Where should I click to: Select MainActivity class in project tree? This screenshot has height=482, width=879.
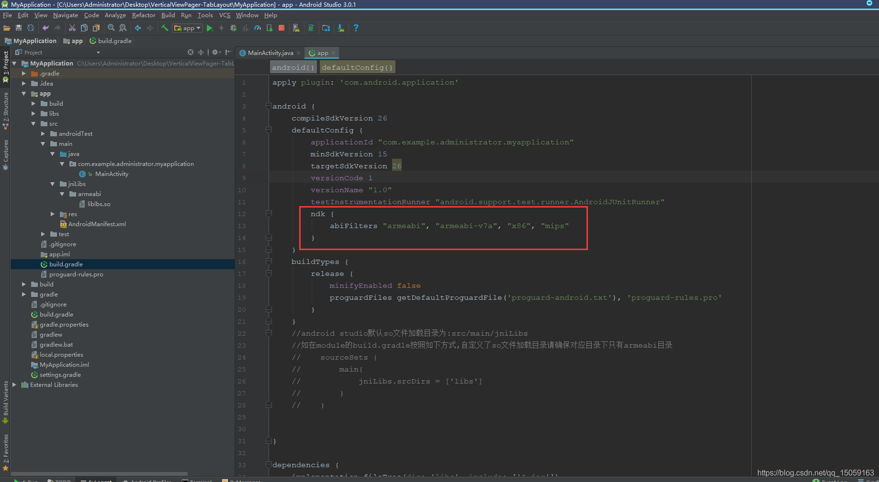pyautogui.click(x=112, y=174)
